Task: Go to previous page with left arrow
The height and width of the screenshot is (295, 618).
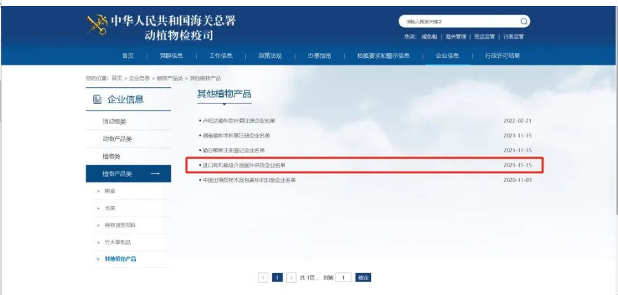Action: (263, 278)
